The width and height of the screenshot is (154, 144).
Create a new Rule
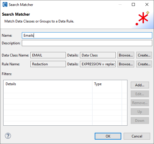(144, 64)
